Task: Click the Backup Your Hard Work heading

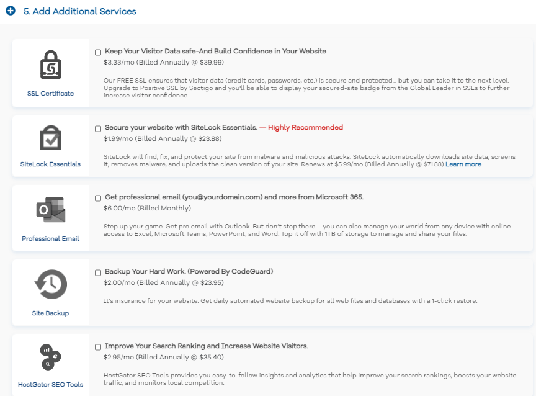Action: tap(189, 271)
